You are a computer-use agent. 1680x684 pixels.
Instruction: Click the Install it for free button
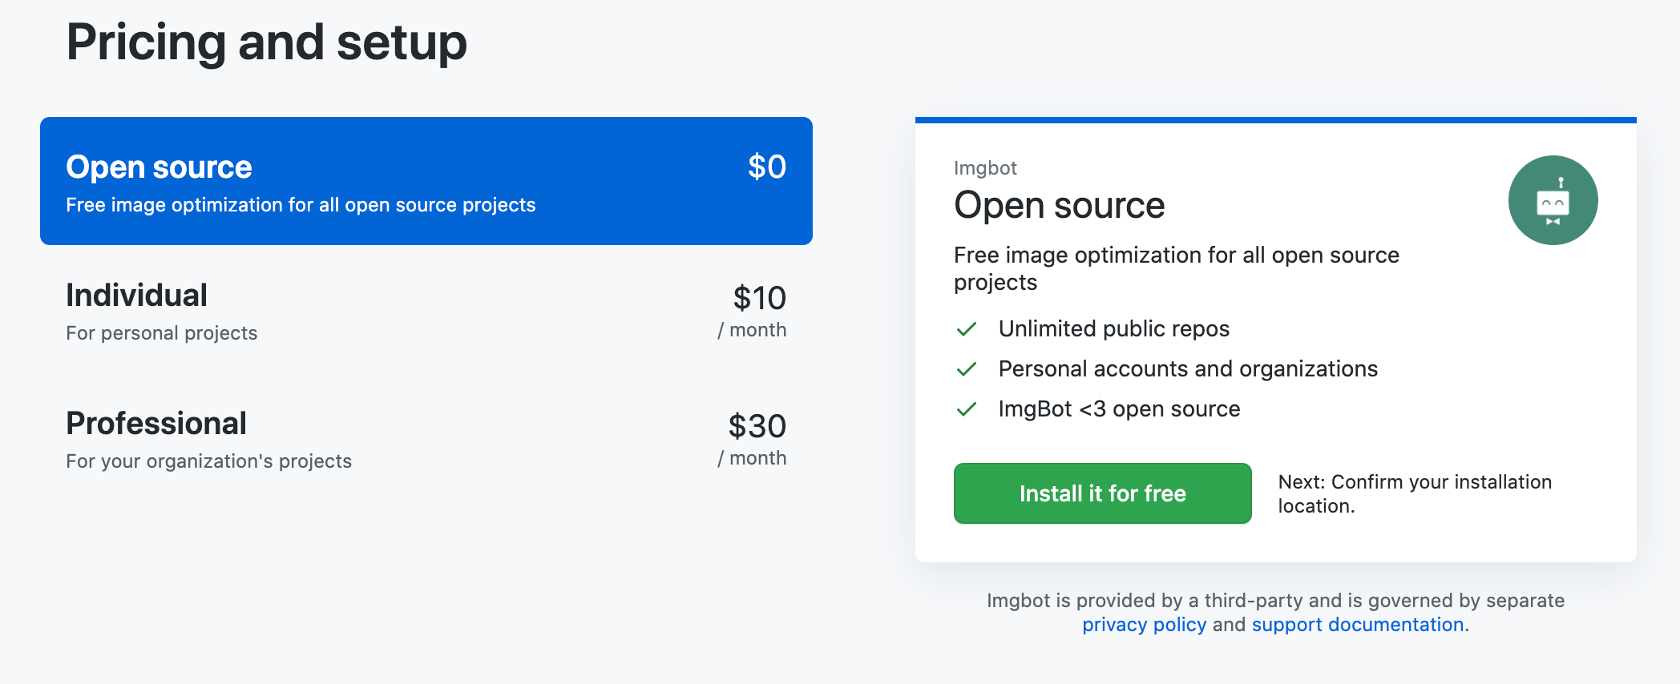tap(1102, 493)
